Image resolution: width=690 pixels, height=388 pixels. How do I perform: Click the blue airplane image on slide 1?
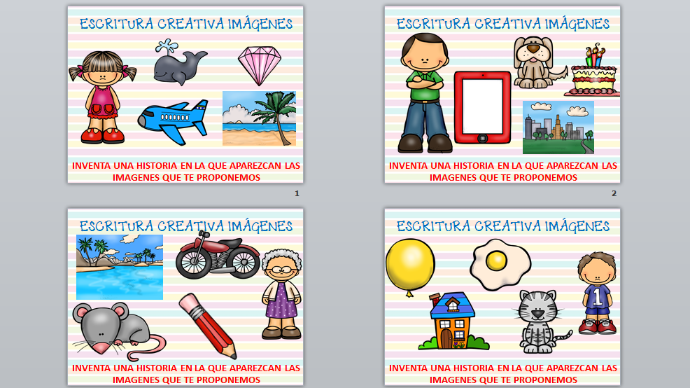(173, 122)
